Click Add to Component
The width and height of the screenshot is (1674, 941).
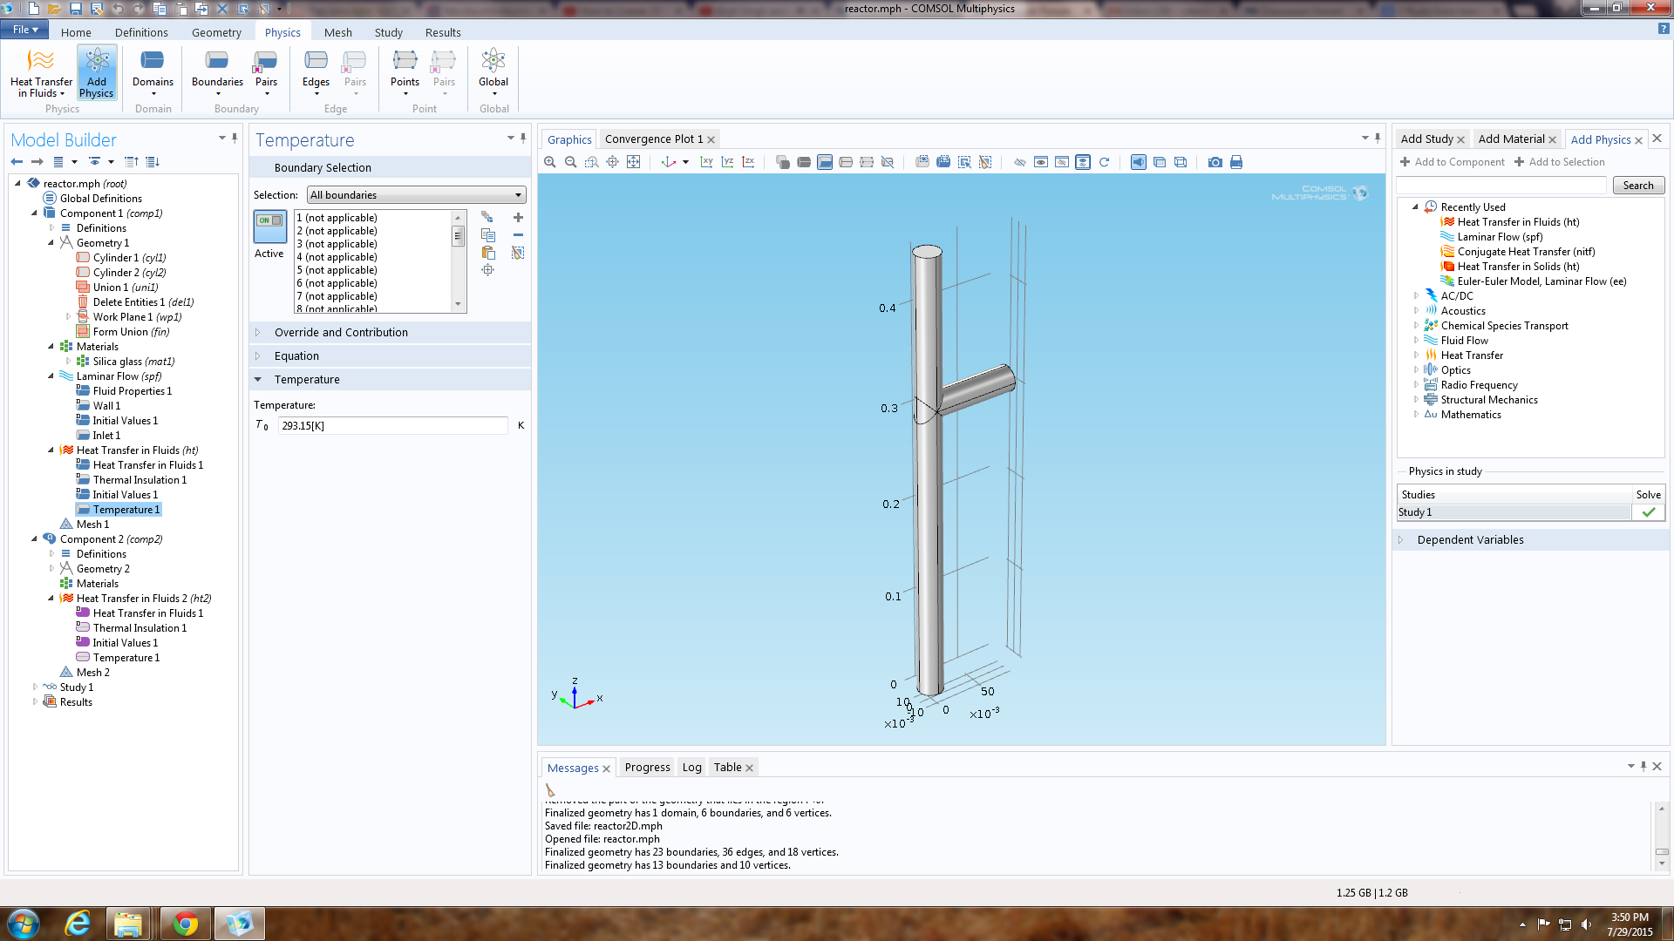tap(1453, 162)
